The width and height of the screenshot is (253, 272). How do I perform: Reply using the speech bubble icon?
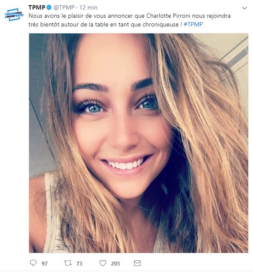click(x=33, y=263)
